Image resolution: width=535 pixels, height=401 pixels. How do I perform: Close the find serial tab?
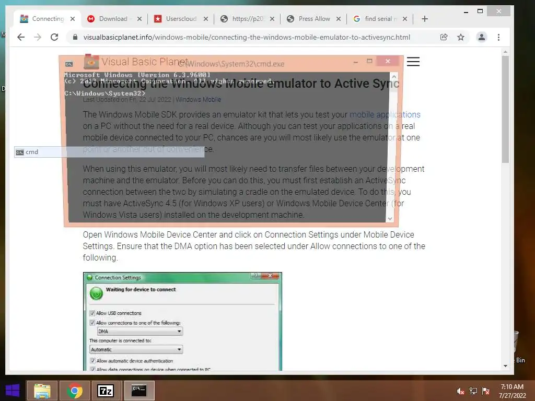(405, 19)
